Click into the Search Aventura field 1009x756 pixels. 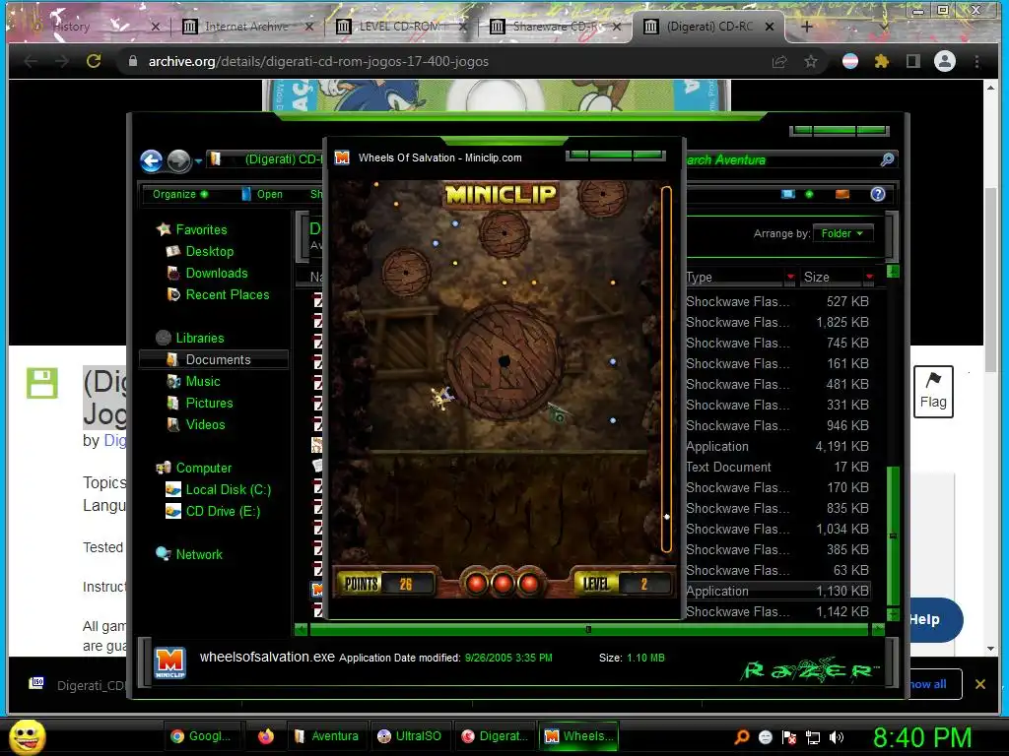tap(780, 159)
